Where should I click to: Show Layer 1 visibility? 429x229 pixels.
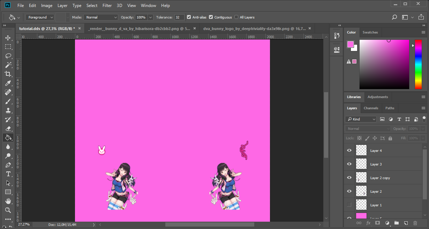tap(349, 205)
